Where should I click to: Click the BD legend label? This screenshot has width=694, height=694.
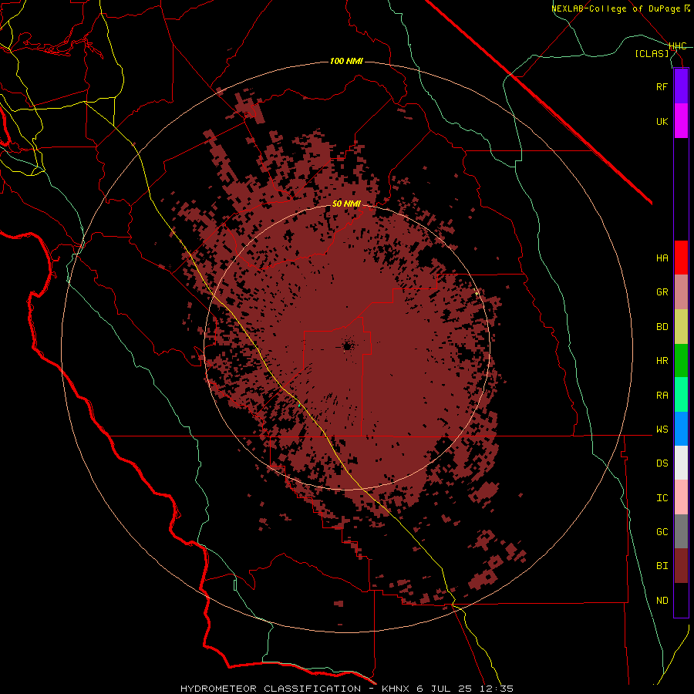662,327
